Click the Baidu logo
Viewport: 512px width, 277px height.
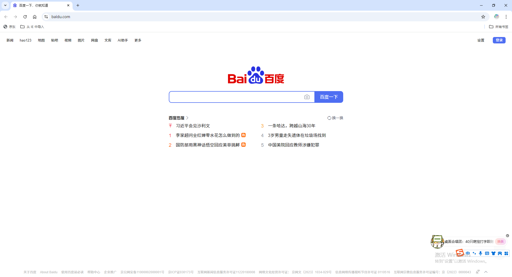pos(256,75)
